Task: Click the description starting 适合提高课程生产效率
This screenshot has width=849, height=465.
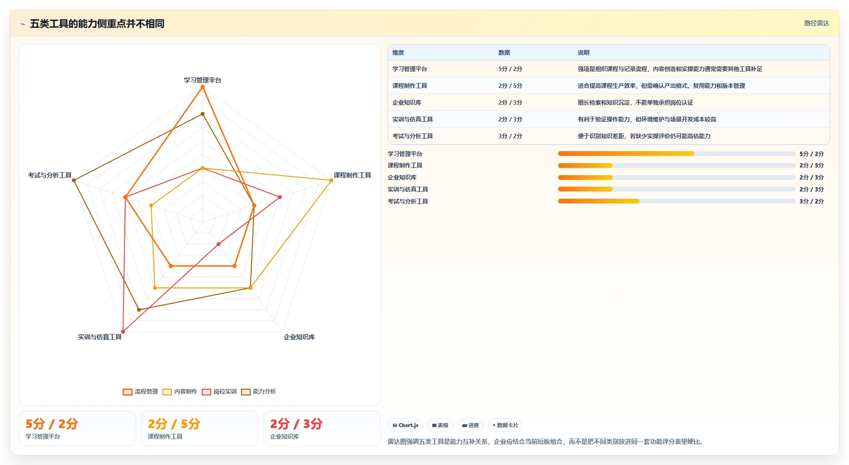Action: [661, 86]
